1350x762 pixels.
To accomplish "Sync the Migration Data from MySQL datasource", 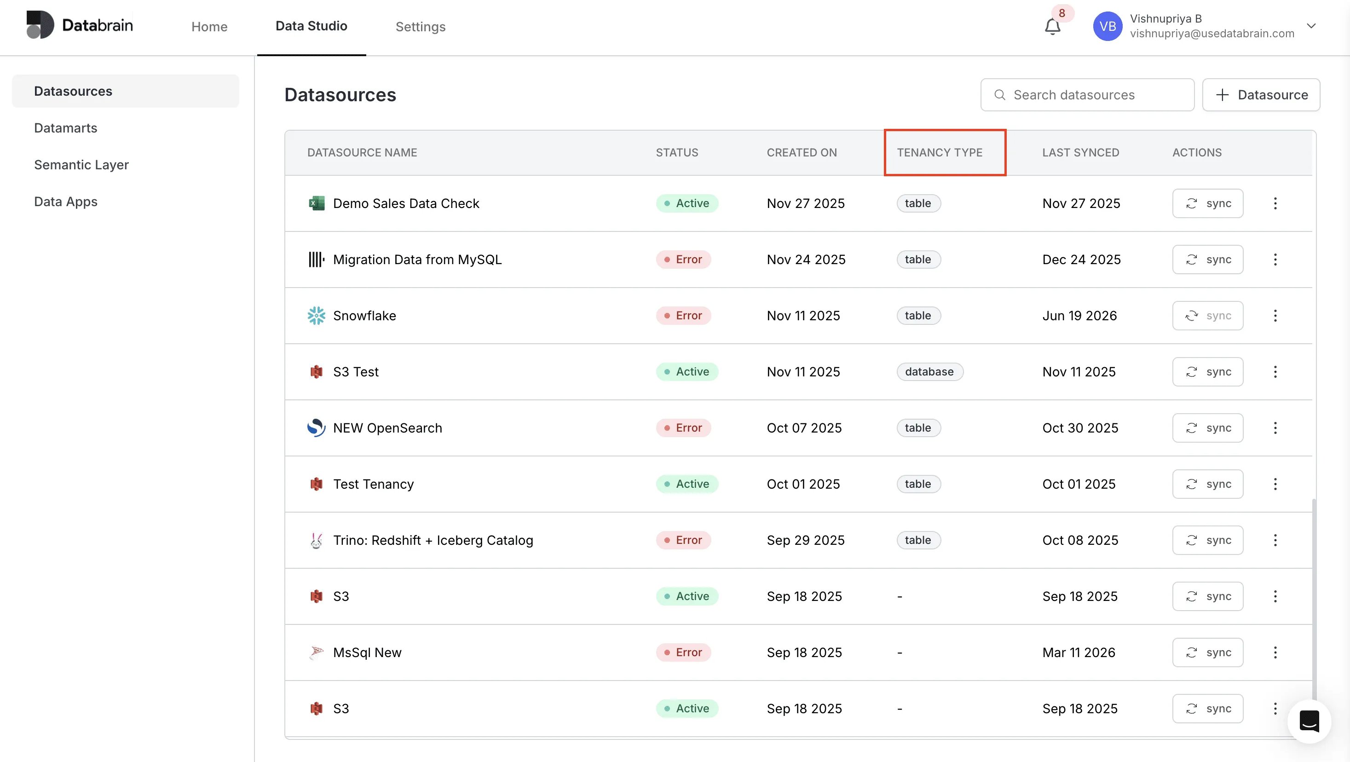I will pyautogui.click(x=1207, y=260).
